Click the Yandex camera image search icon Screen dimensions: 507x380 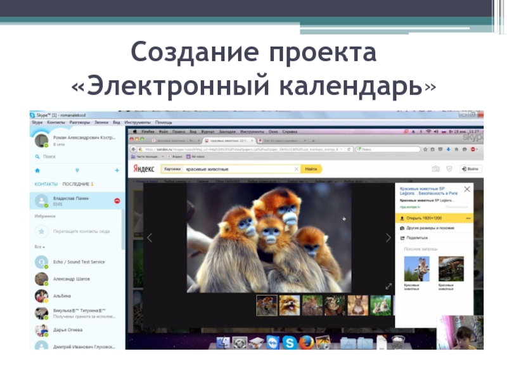(x=435, y=169)
